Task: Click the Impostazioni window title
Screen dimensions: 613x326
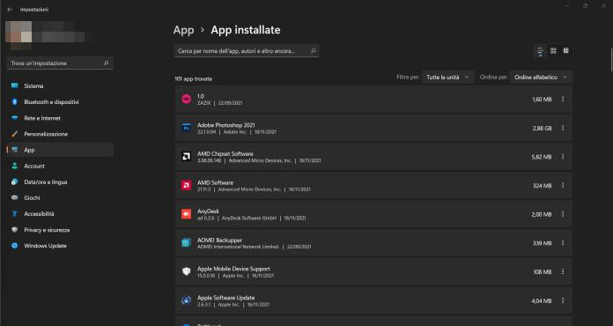Action: [x=34, y=10]
